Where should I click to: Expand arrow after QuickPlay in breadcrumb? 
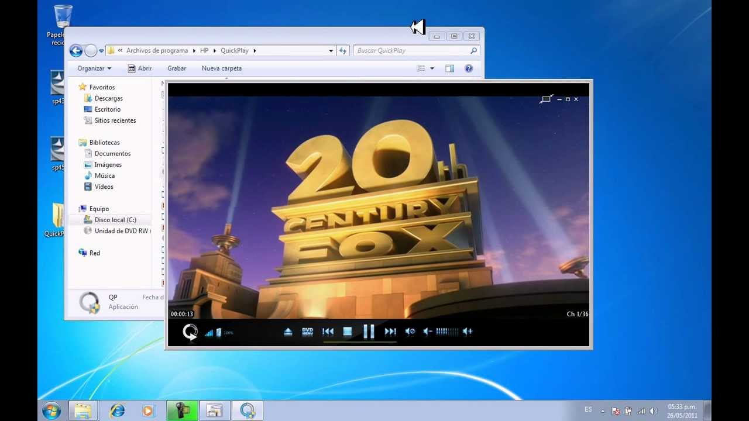pyautogui.click(x=255, y=51)
